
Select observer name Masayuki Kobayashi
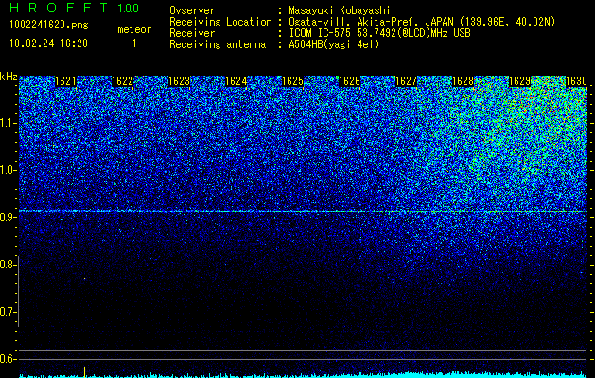click(340, 10)
